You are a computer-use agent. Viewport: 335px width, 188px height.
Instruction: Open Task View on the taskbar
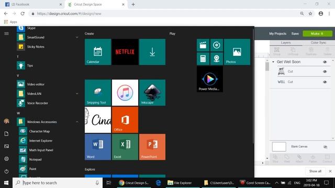tap(109, 183)
